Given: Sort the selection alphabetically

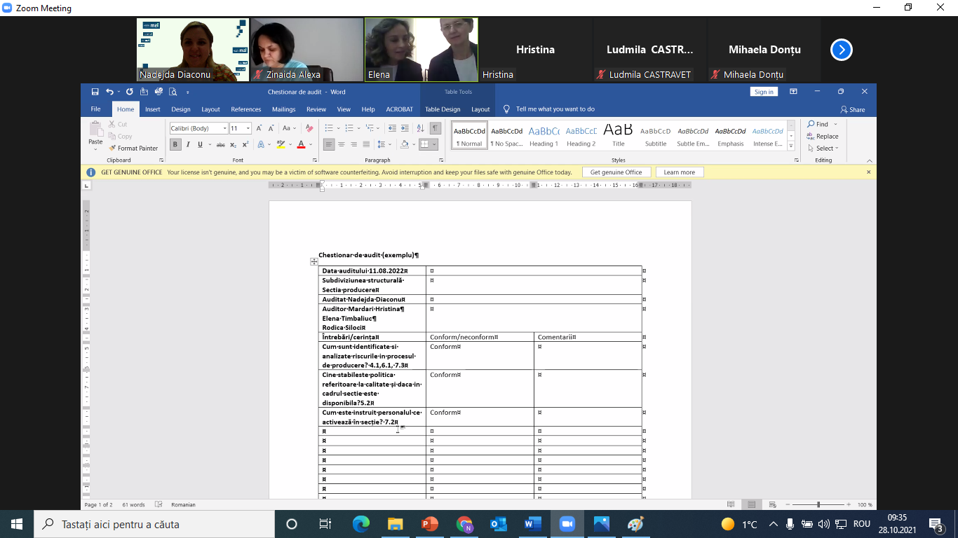Looking at the screenshot, I should [x=421, y=128].
